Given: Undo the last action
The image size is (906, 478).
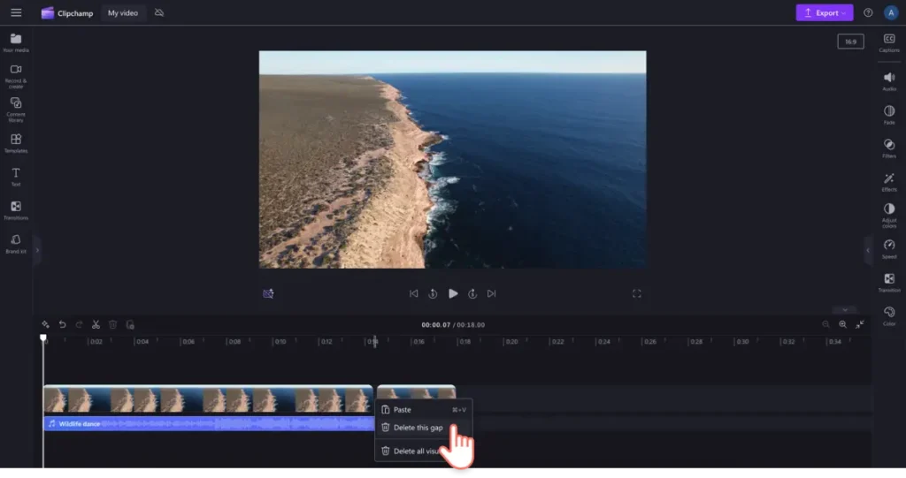Looking at the screenshot, I should pyautogui.click(x=63, y=324).
